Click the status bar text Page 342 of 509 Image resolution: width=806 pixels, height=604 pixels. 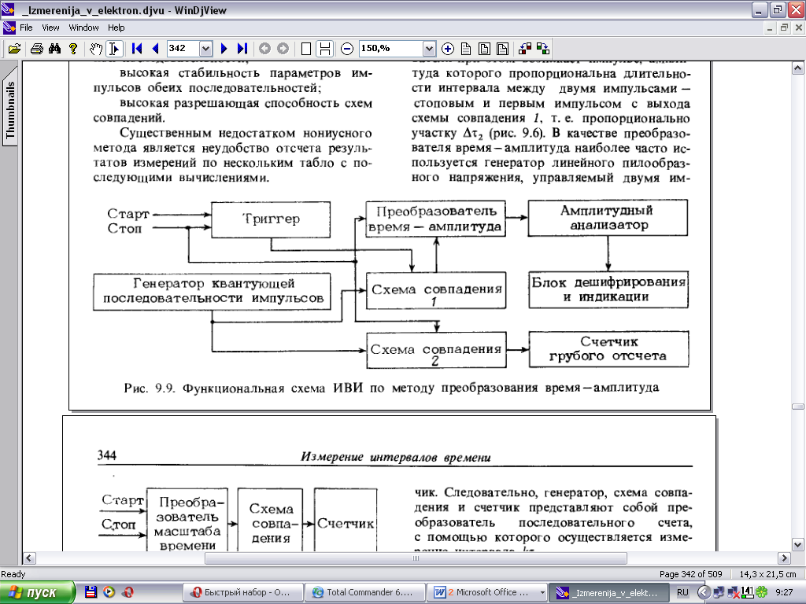pyautogui.click(x=691, y=573)
